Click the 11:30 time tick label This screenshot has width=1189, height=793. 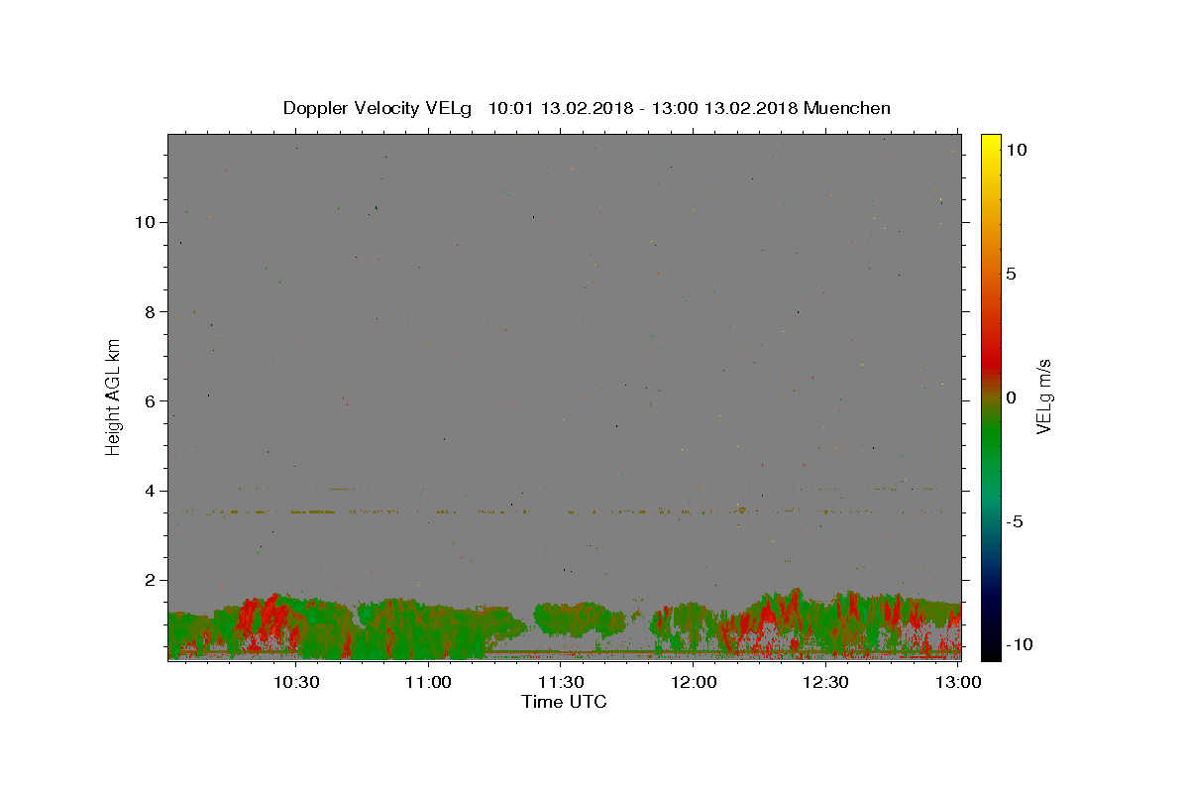(562, 682)
